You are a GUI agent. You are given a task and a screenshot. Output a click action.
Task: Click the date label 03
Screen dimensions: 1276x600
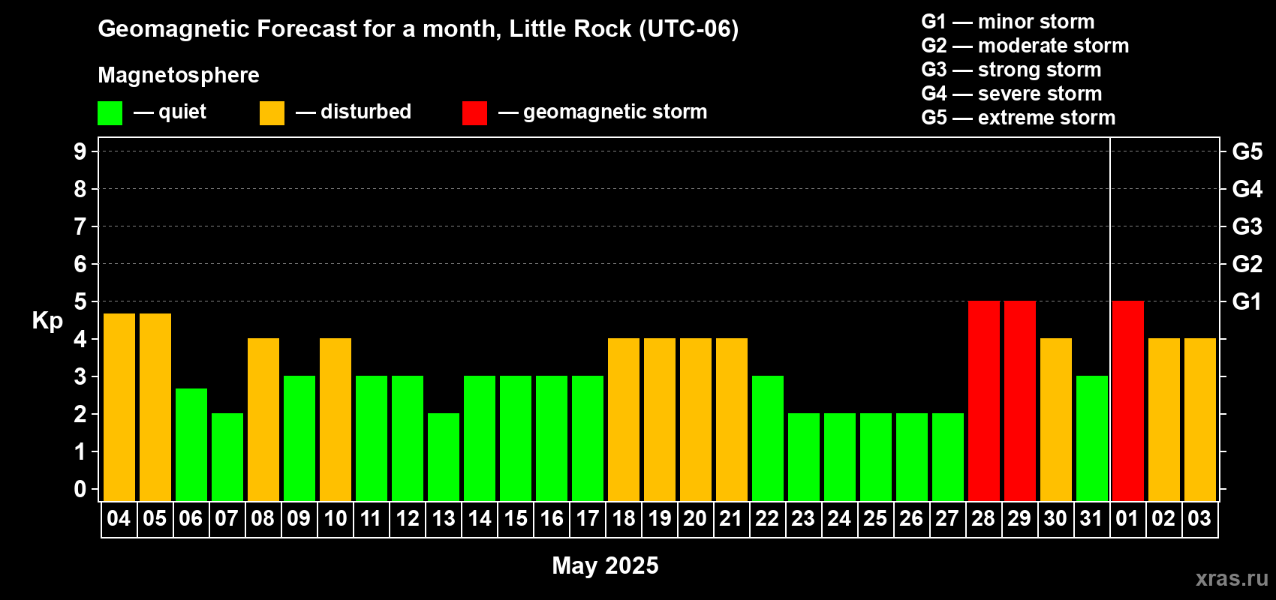click(x=1199, y=518)
